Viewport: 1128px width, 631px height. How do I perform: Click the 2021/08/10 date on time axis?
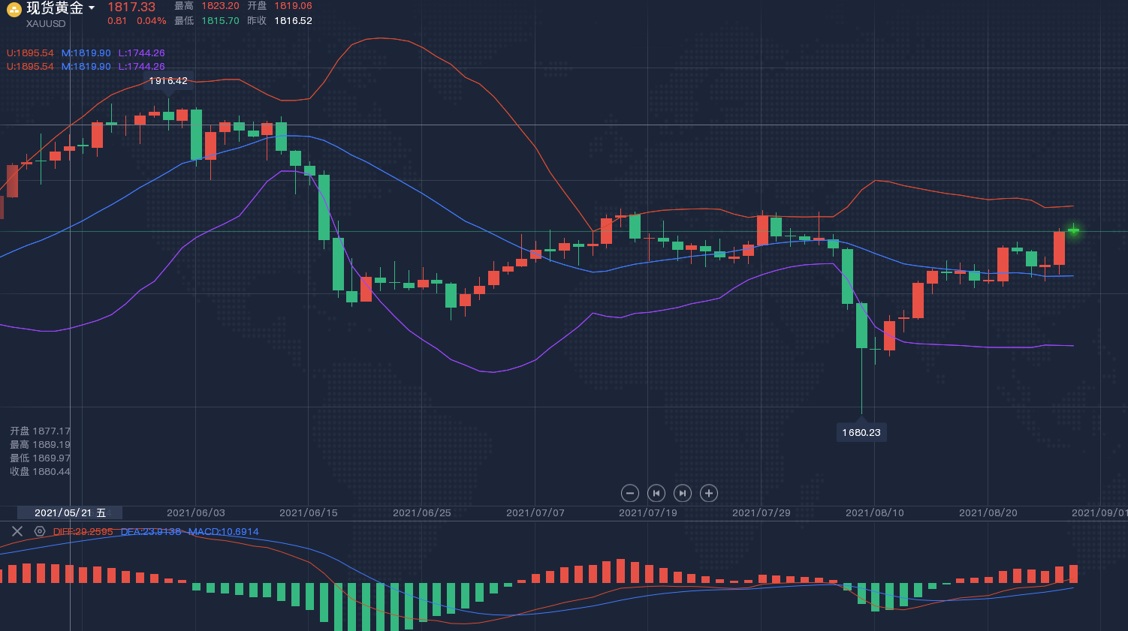point(874,513)
